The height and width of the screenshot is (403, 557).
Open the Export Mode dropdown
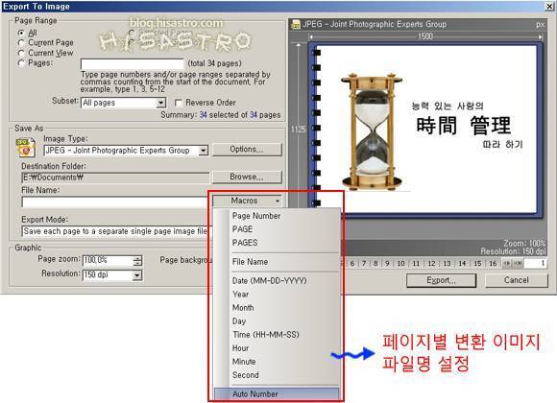[x=116, y=231]
